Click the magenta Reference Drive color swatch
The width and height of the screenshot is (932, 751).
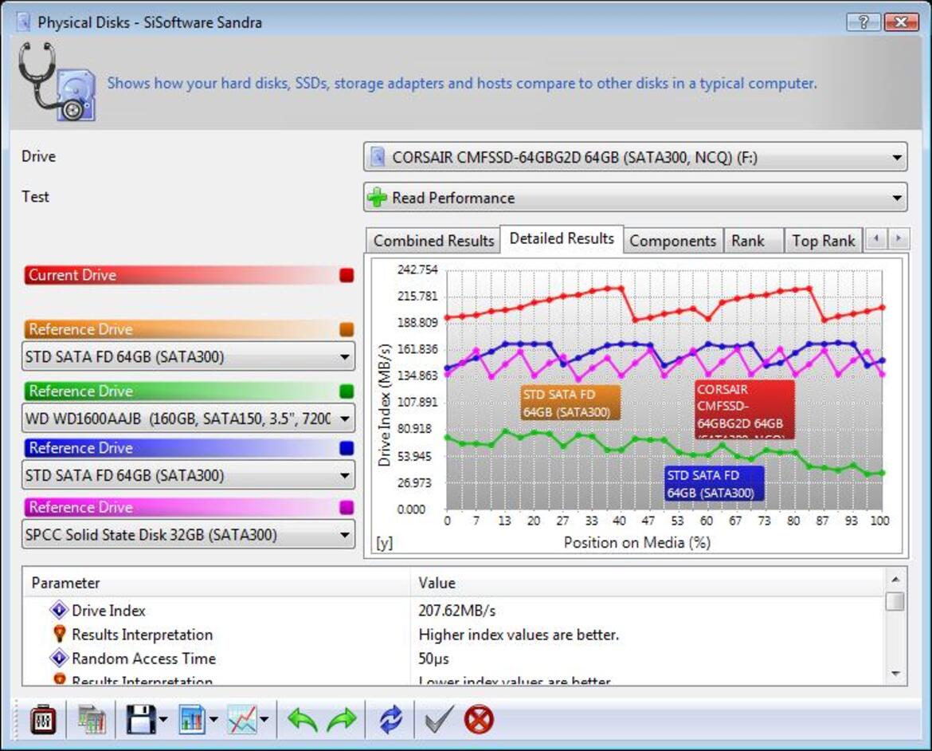click(347, 507)
